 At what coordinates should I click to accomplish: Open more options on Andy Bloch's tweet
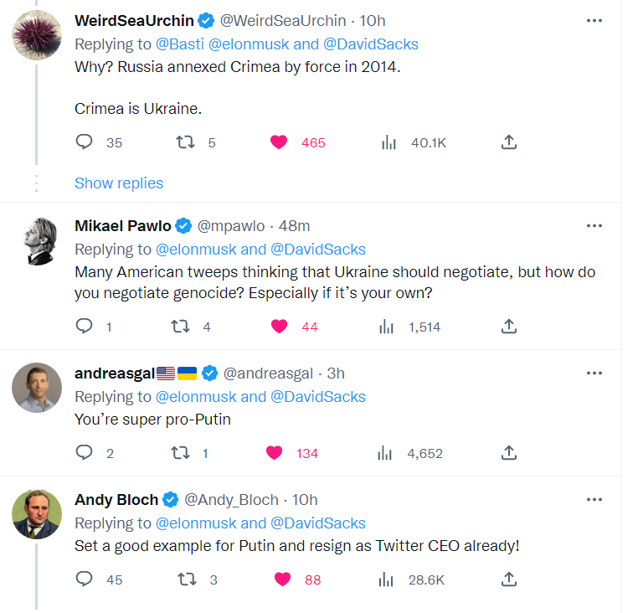(594, 499)
